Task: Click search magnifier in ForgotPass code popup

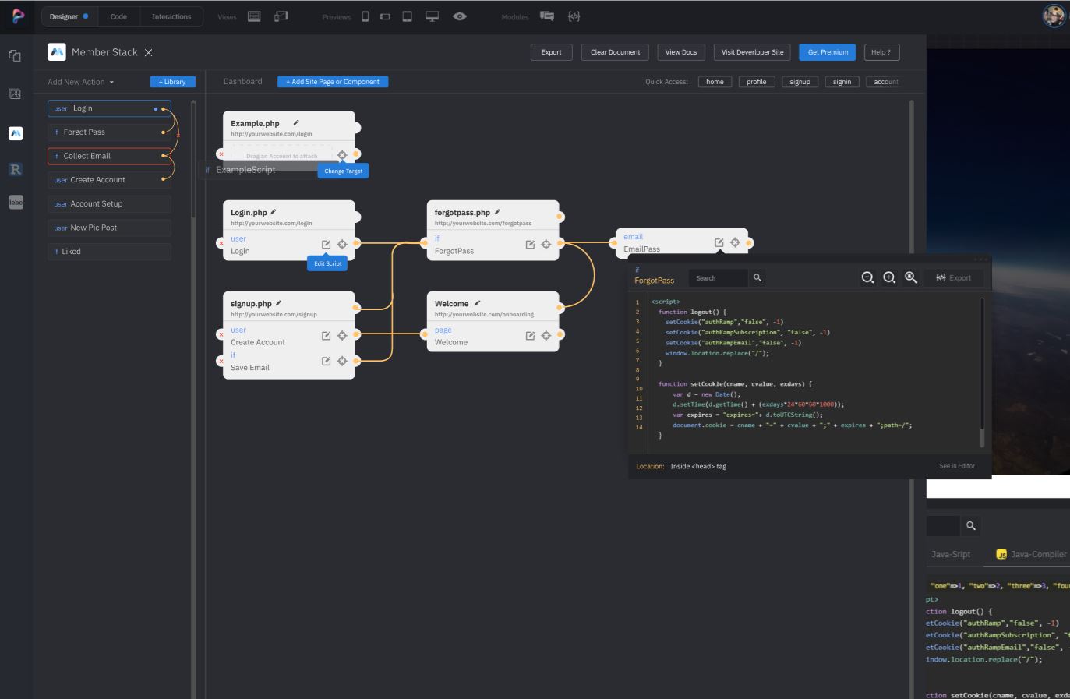Action: coord(757,277)
